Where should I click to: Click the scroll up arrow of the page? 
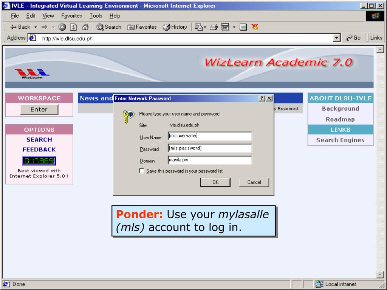[380, 49]
